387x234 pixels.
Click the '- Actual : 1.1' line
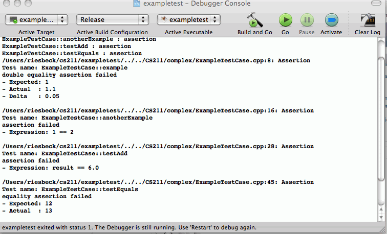click(x=29, y=89)
